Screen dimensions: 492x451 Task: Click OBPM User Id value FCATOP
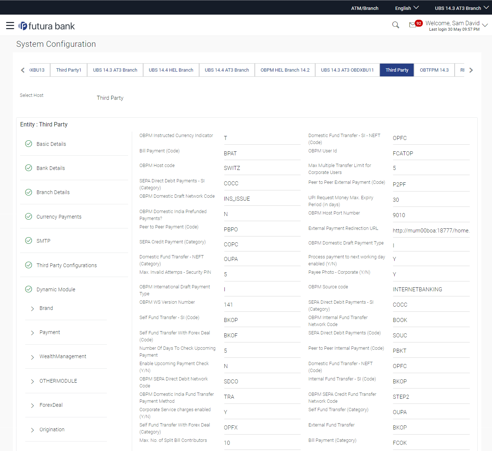tap(431, 154)
